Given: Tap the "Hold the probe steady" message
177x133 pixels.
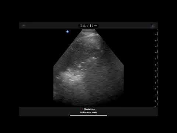Looking at the screenshot, I should click(88, 112).
